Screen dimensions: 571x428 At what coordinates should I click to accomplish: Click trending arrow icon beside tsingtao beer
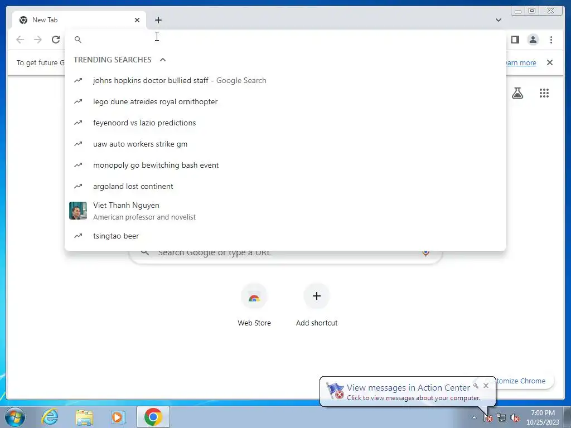point(78,236)
